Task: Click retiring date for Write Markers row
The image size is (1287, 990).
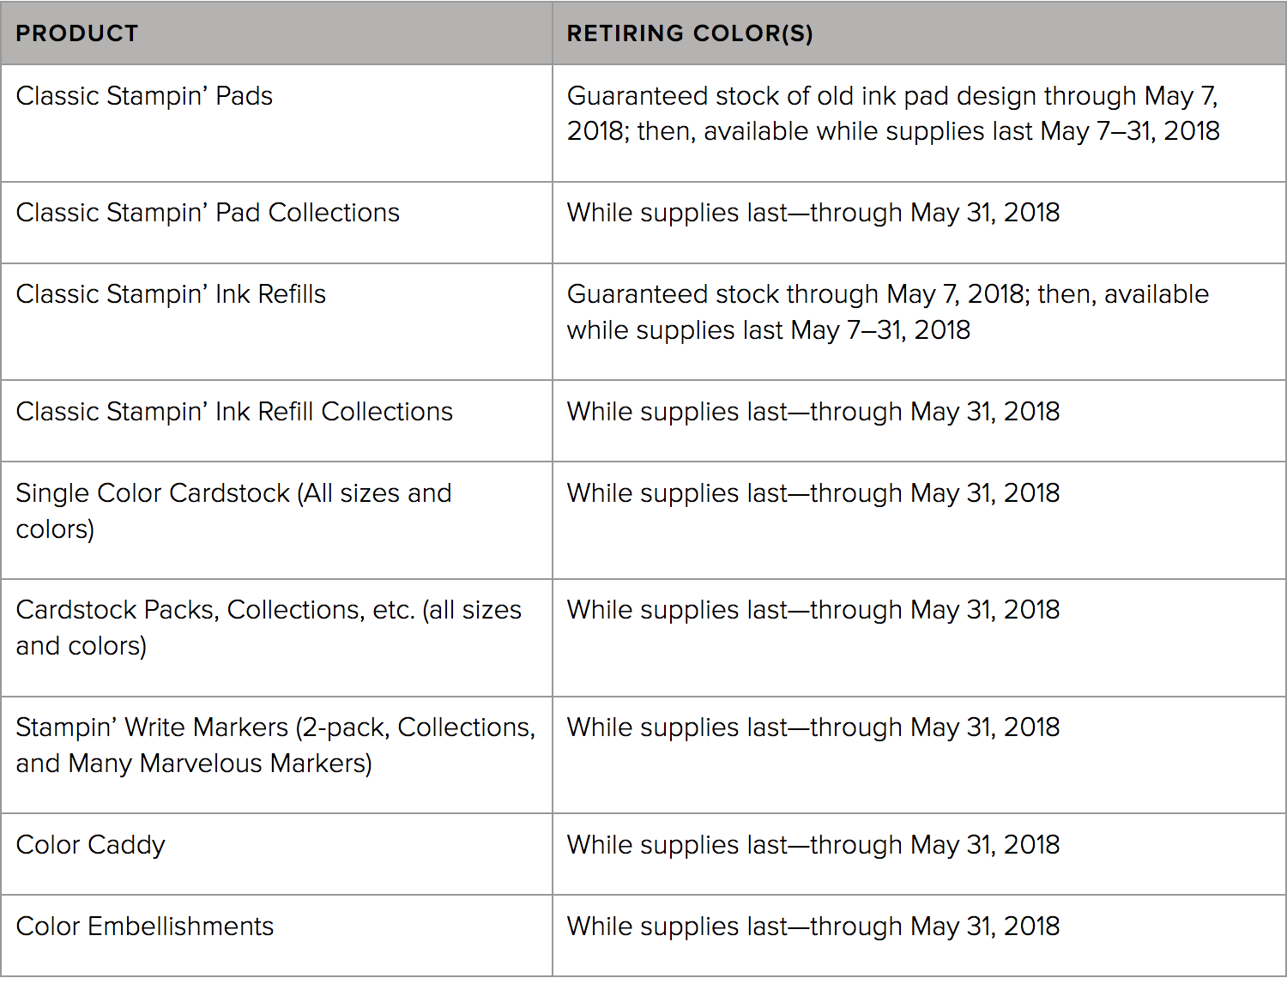Action: (x=813, y=727)
